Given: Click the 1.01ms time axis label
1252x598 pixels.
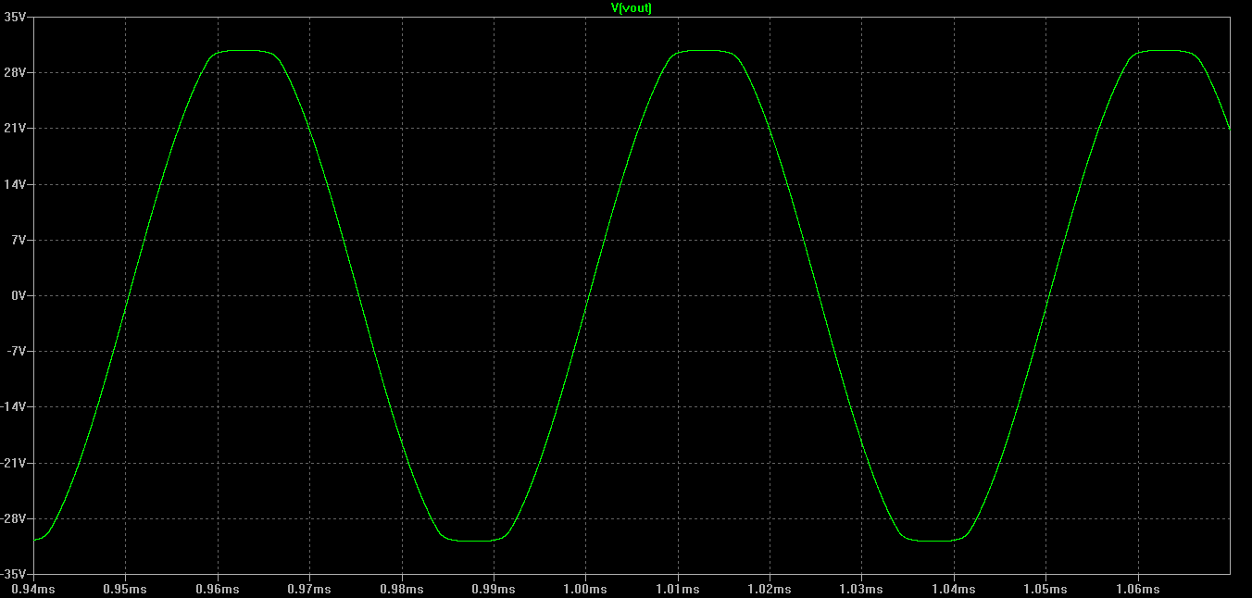Looking at the screenshot, I should pyautogui.click(x=678, y=589).
